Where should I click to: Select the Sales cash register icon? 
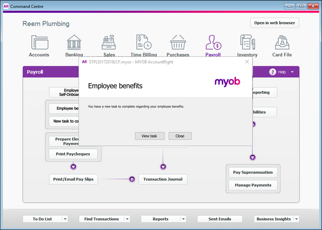109,42
